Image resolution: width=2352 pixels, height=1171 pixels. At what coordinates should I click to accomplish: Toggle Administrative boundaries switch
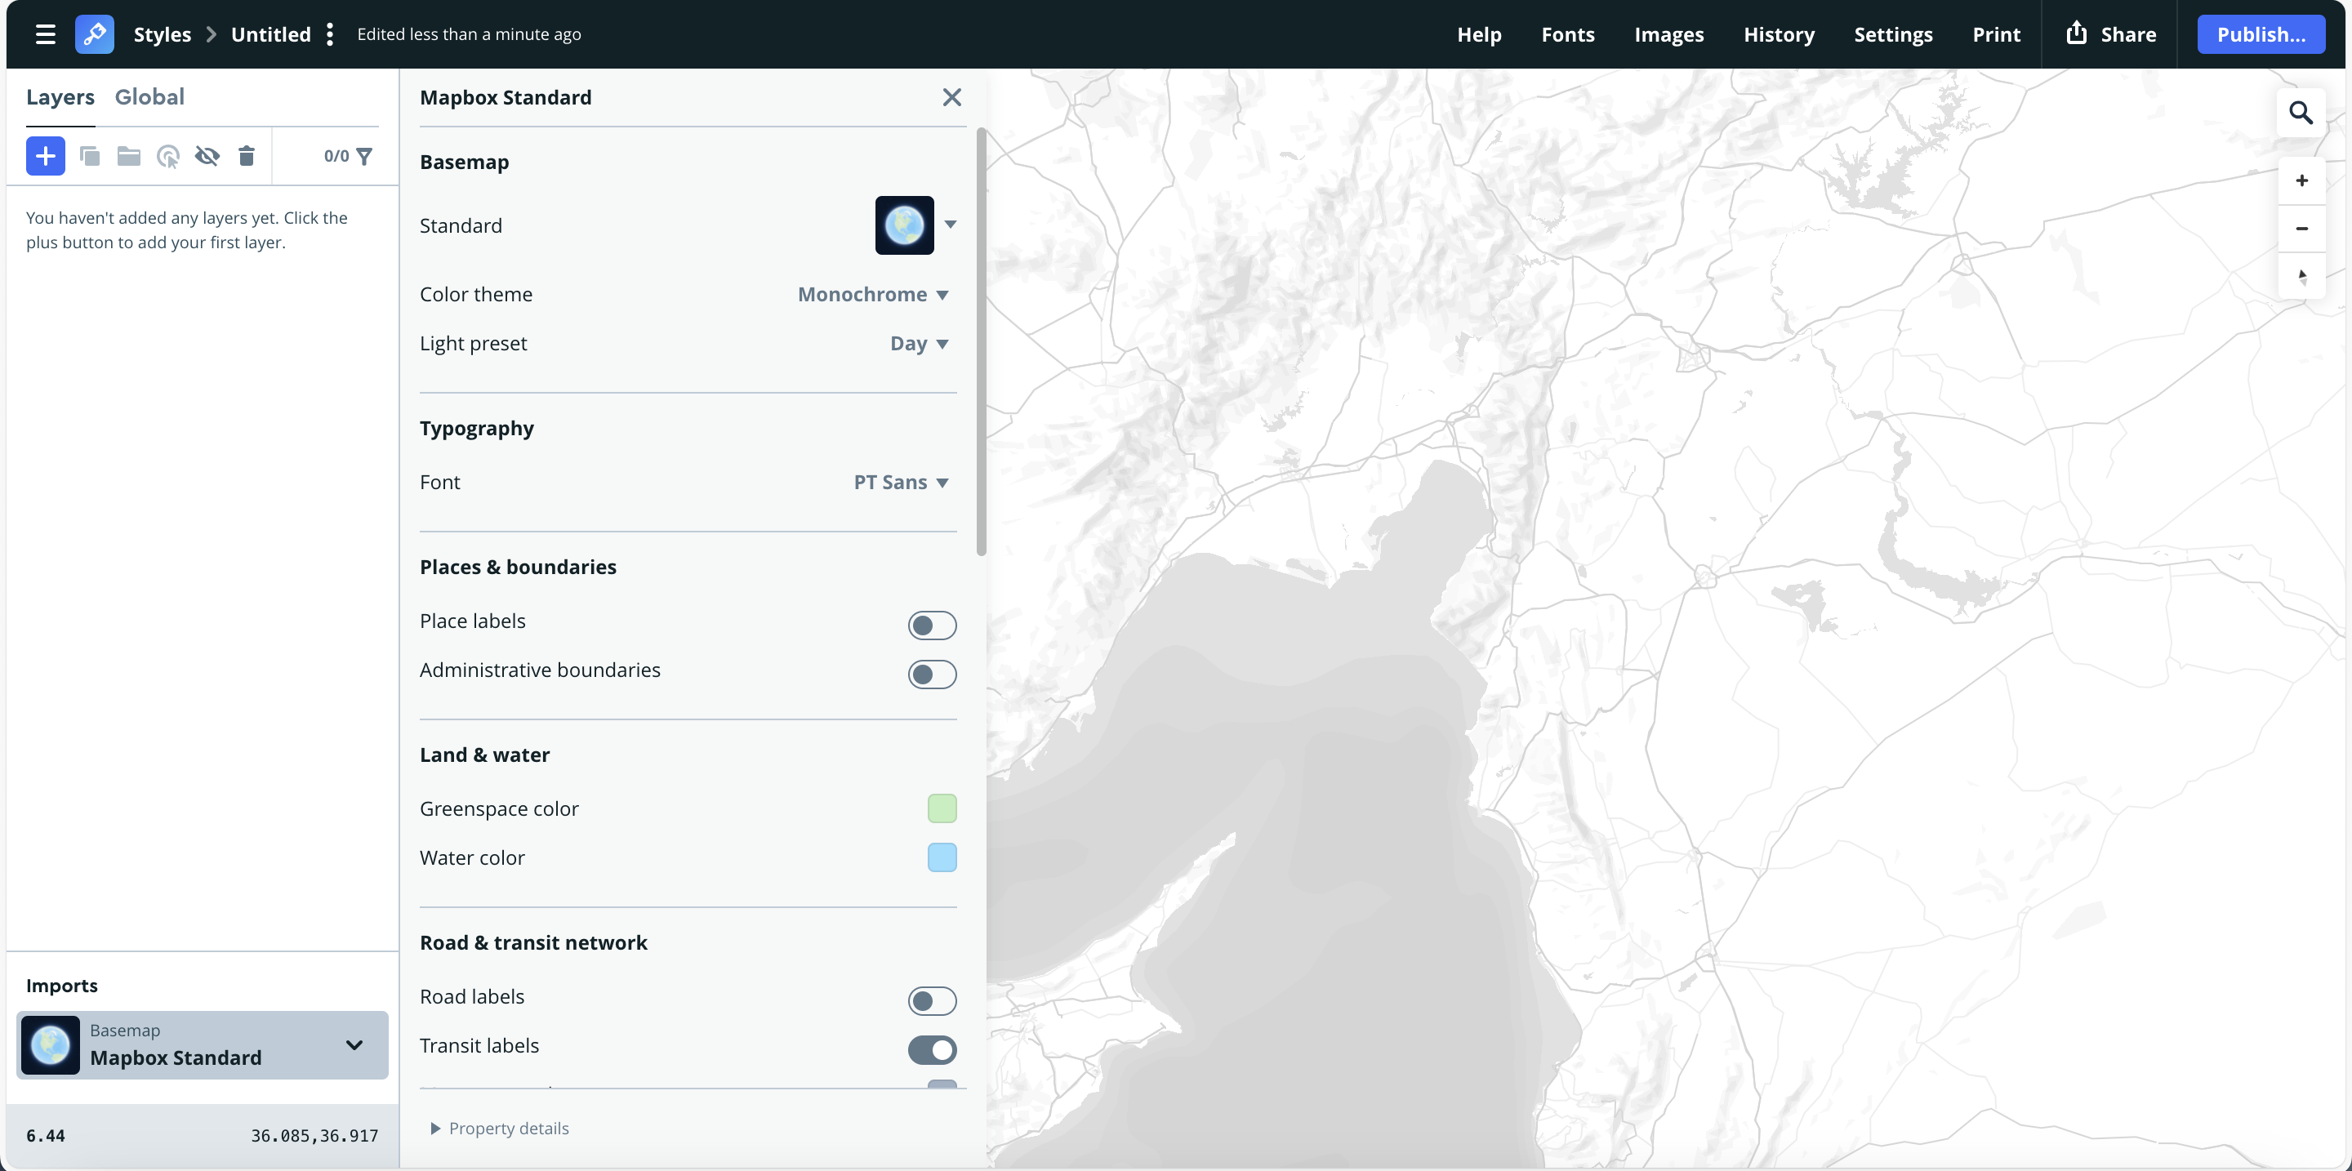[x=931, y=675]
